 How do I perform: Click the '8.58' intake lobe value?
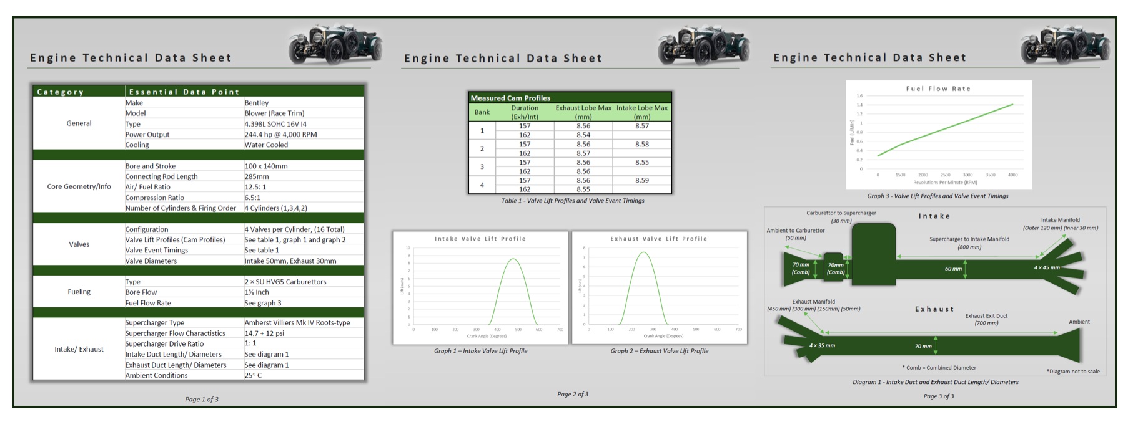(x=642, y=145)
